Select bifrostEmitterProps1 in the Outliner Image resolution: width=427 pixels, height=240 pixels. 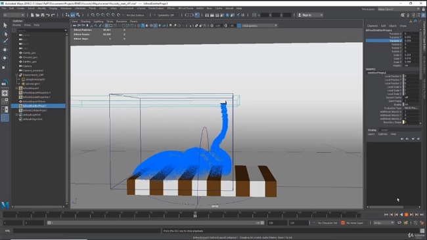(x=38, y=106)
